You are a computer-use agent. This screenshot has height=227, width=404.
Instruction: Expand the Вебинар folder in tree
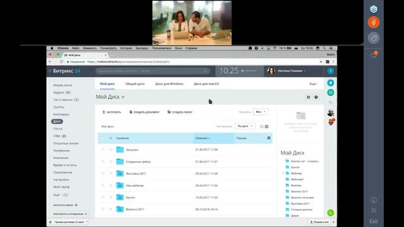(x=283, y=173)
